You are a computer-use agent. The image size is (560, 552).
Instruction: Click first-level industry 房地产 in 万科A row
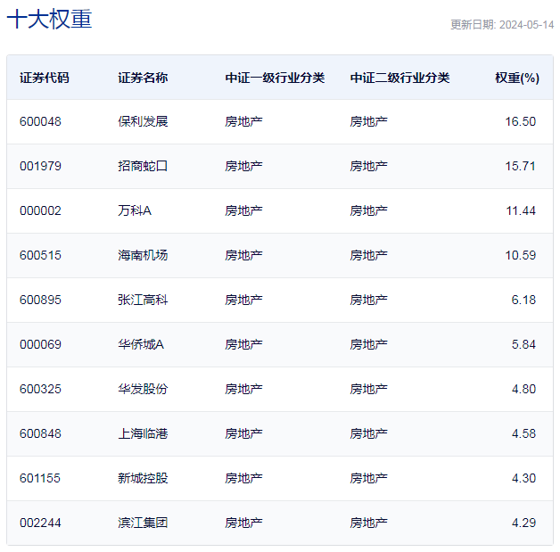tap(243, 210)
